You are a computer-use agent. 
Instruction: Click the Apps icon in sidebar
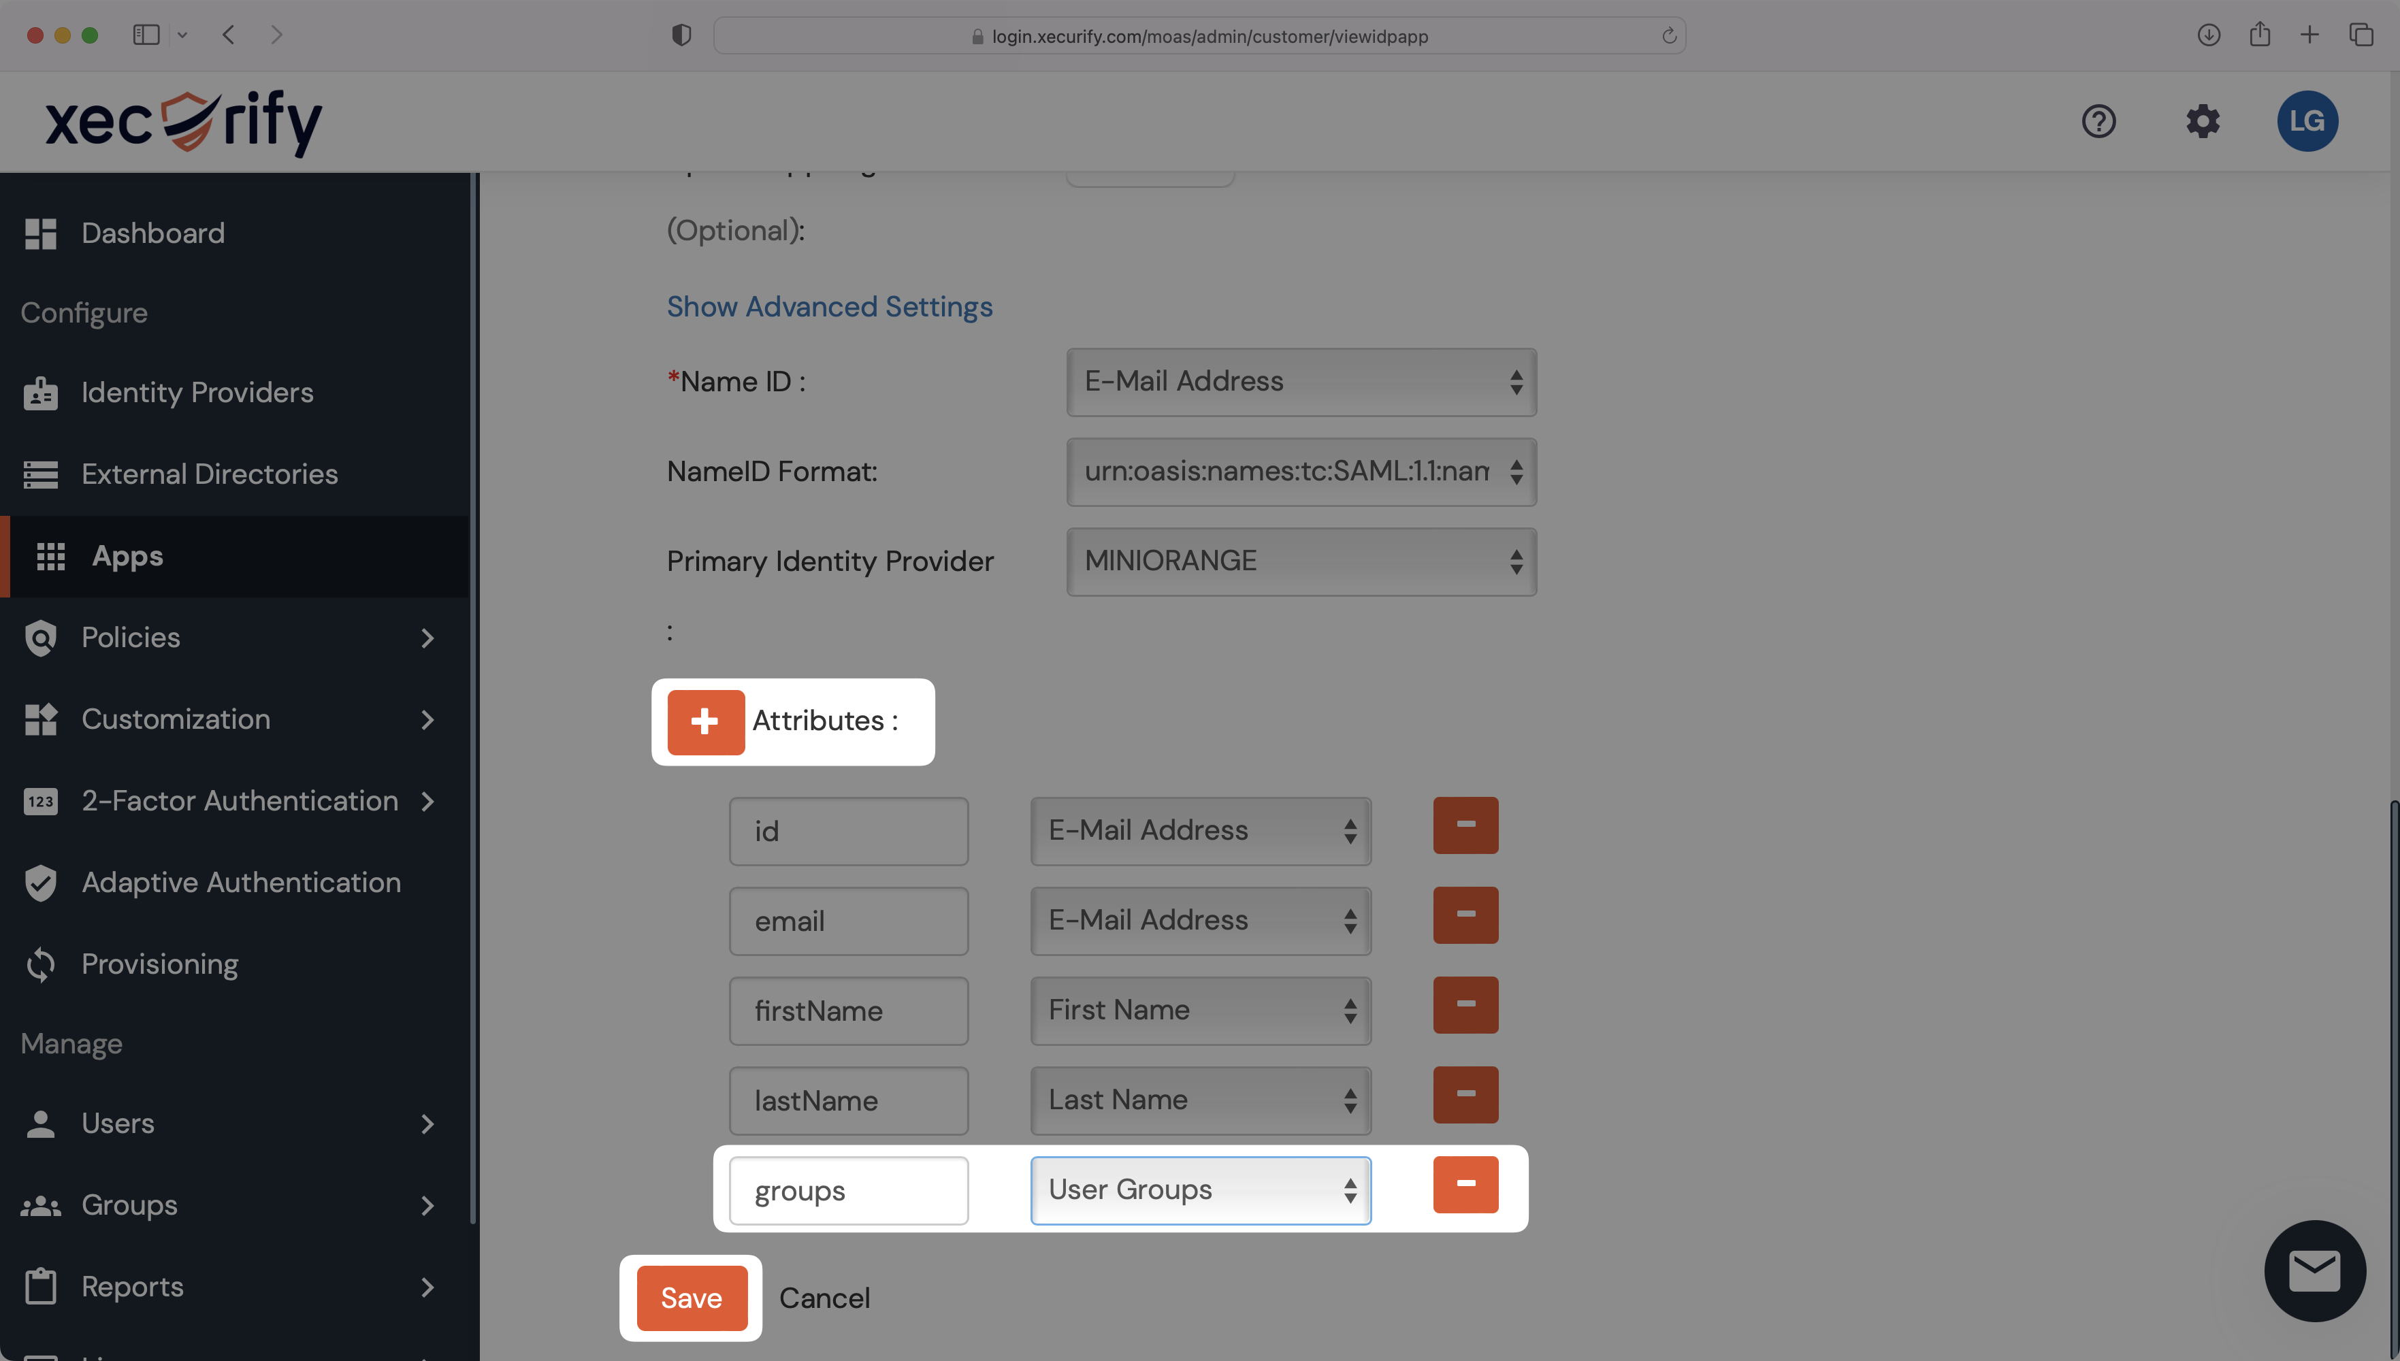click(x=44, y=555)
